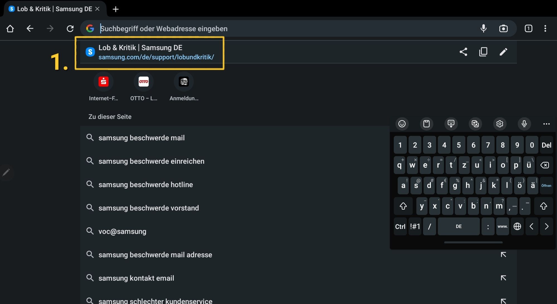Select suggestion samsung beschwerde einreichen

[x=235, y=161]
